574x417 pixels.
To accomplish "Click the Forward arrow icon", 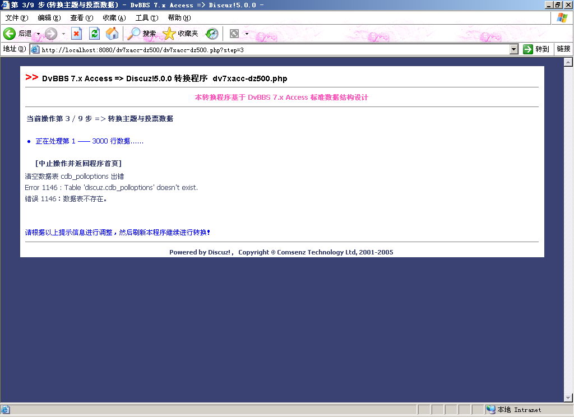I will (x=51, y=34).
